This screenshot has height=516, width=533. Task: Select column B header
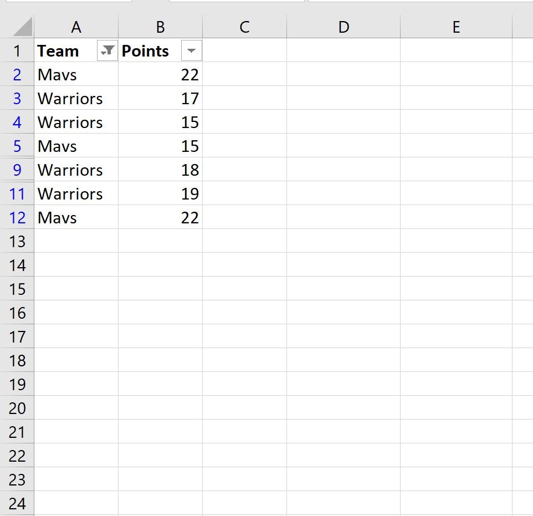161,27
